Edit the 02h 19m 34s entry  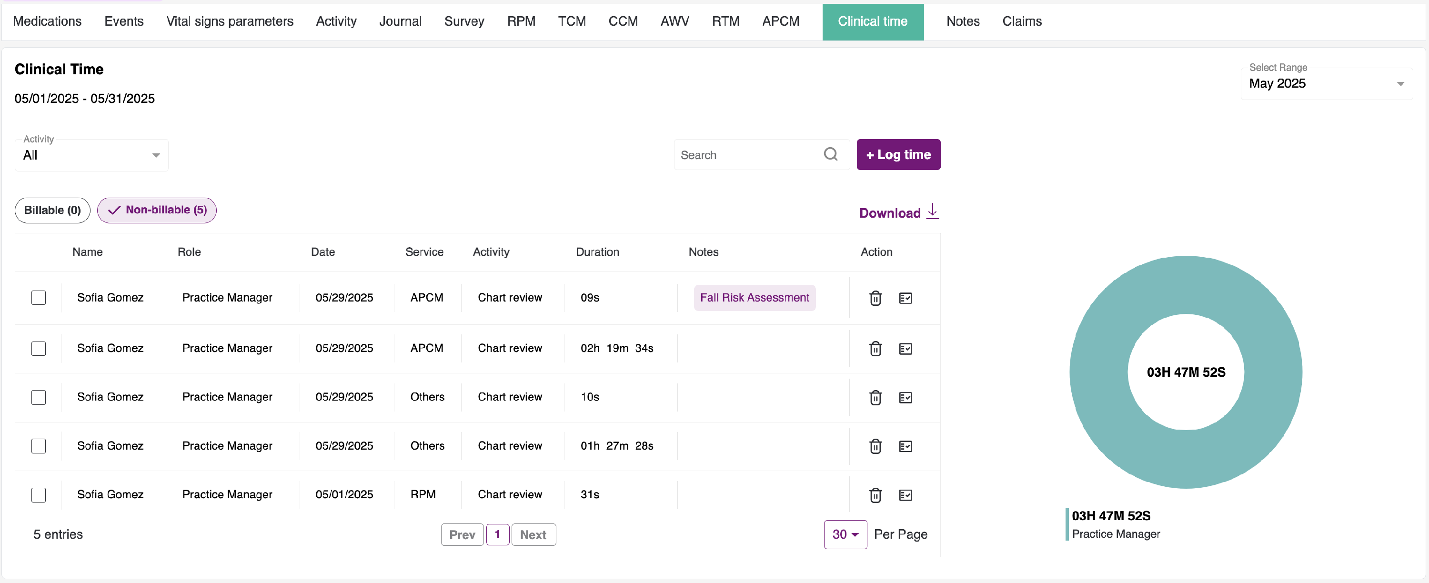(x=905, y=349)
